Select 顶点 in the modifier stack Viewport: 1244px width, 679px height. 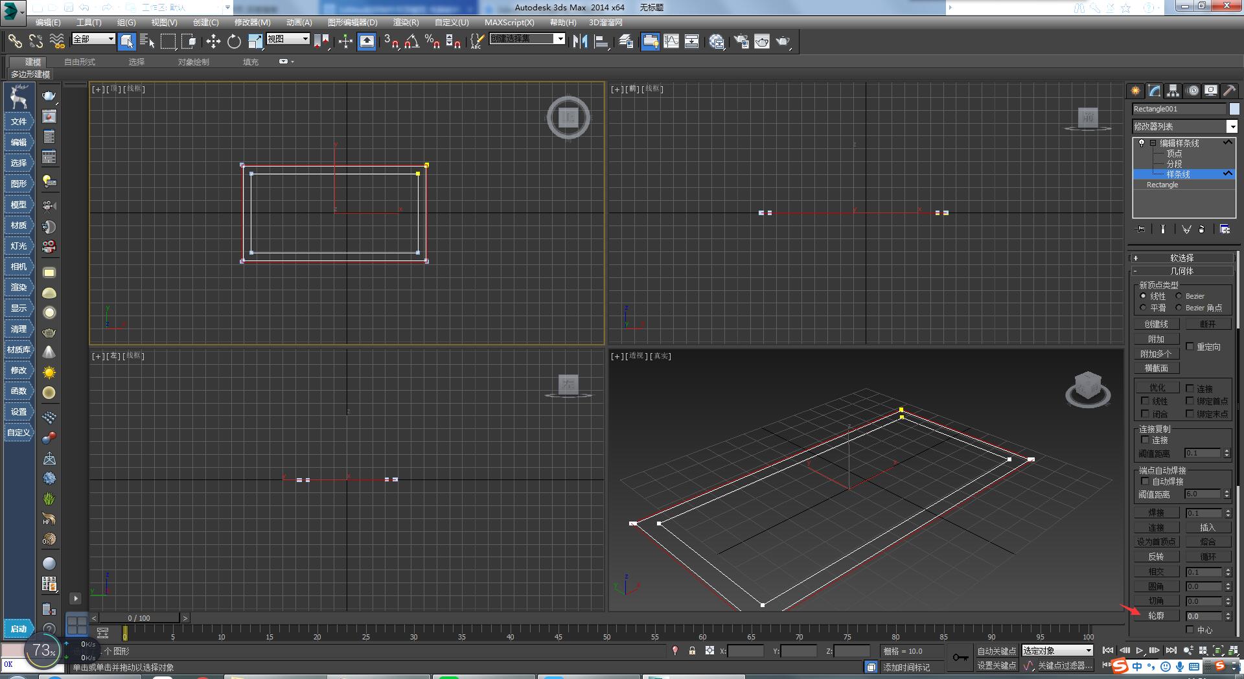pyautogui.click(x=1174, y=154)
